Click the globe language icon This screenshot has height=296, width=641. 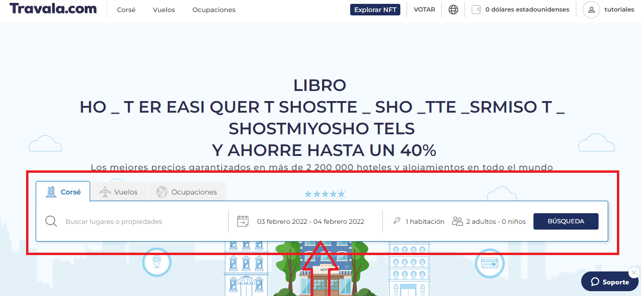[x=453, y=10]
